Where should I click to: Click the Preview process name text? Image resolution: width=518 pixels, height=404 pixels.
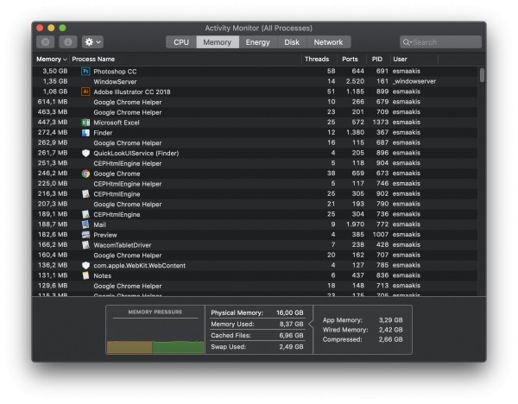coord(105,235)
